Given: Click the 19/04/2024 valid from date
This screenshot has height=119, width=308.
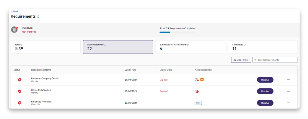Looking at the screenshot, I should pos(131,80).
